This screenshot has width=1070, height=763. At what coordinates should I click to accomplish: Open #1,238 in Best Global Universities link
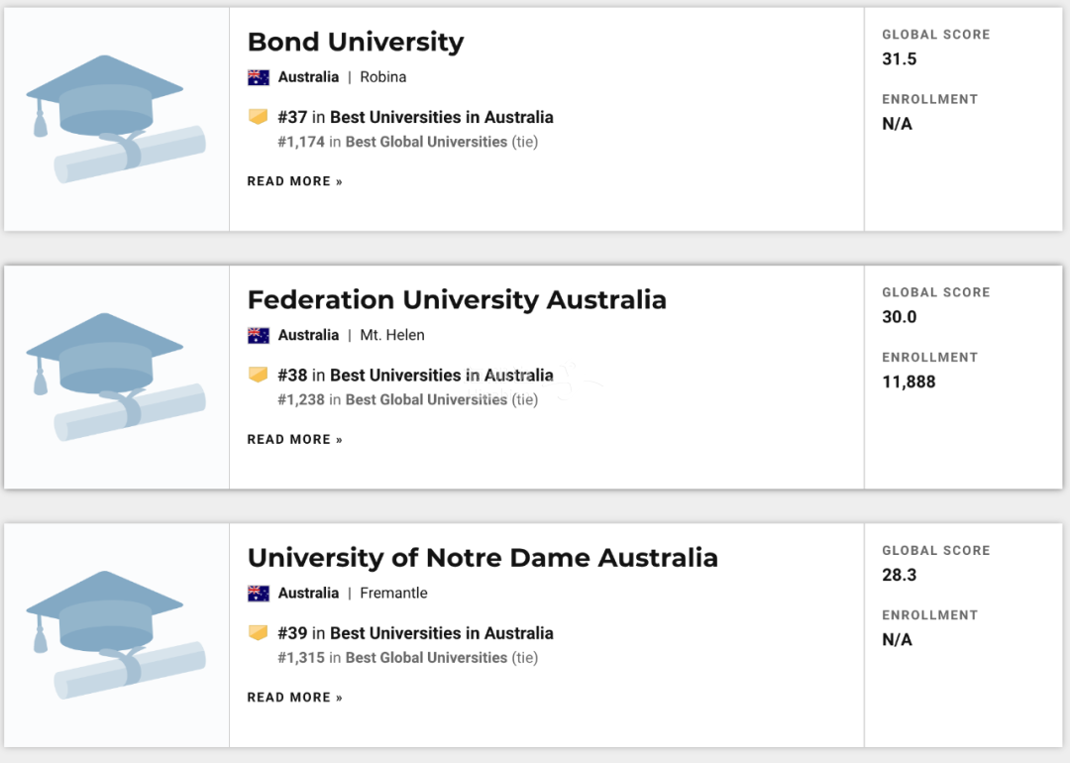point(408,400)
